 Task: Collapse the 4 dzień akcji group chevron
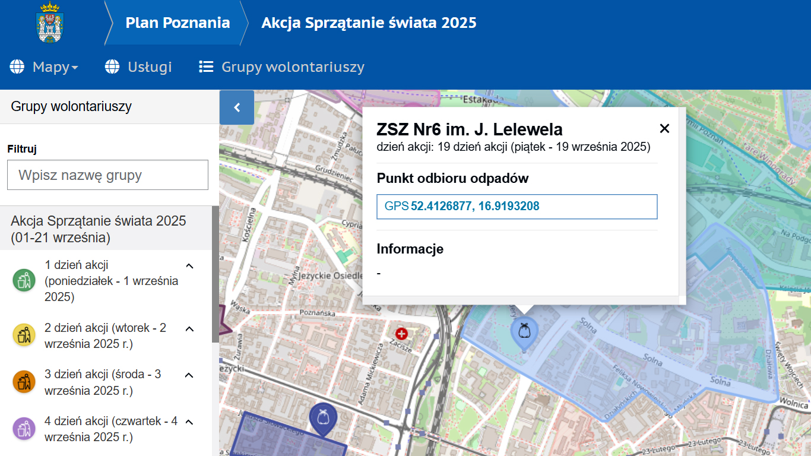189,422
